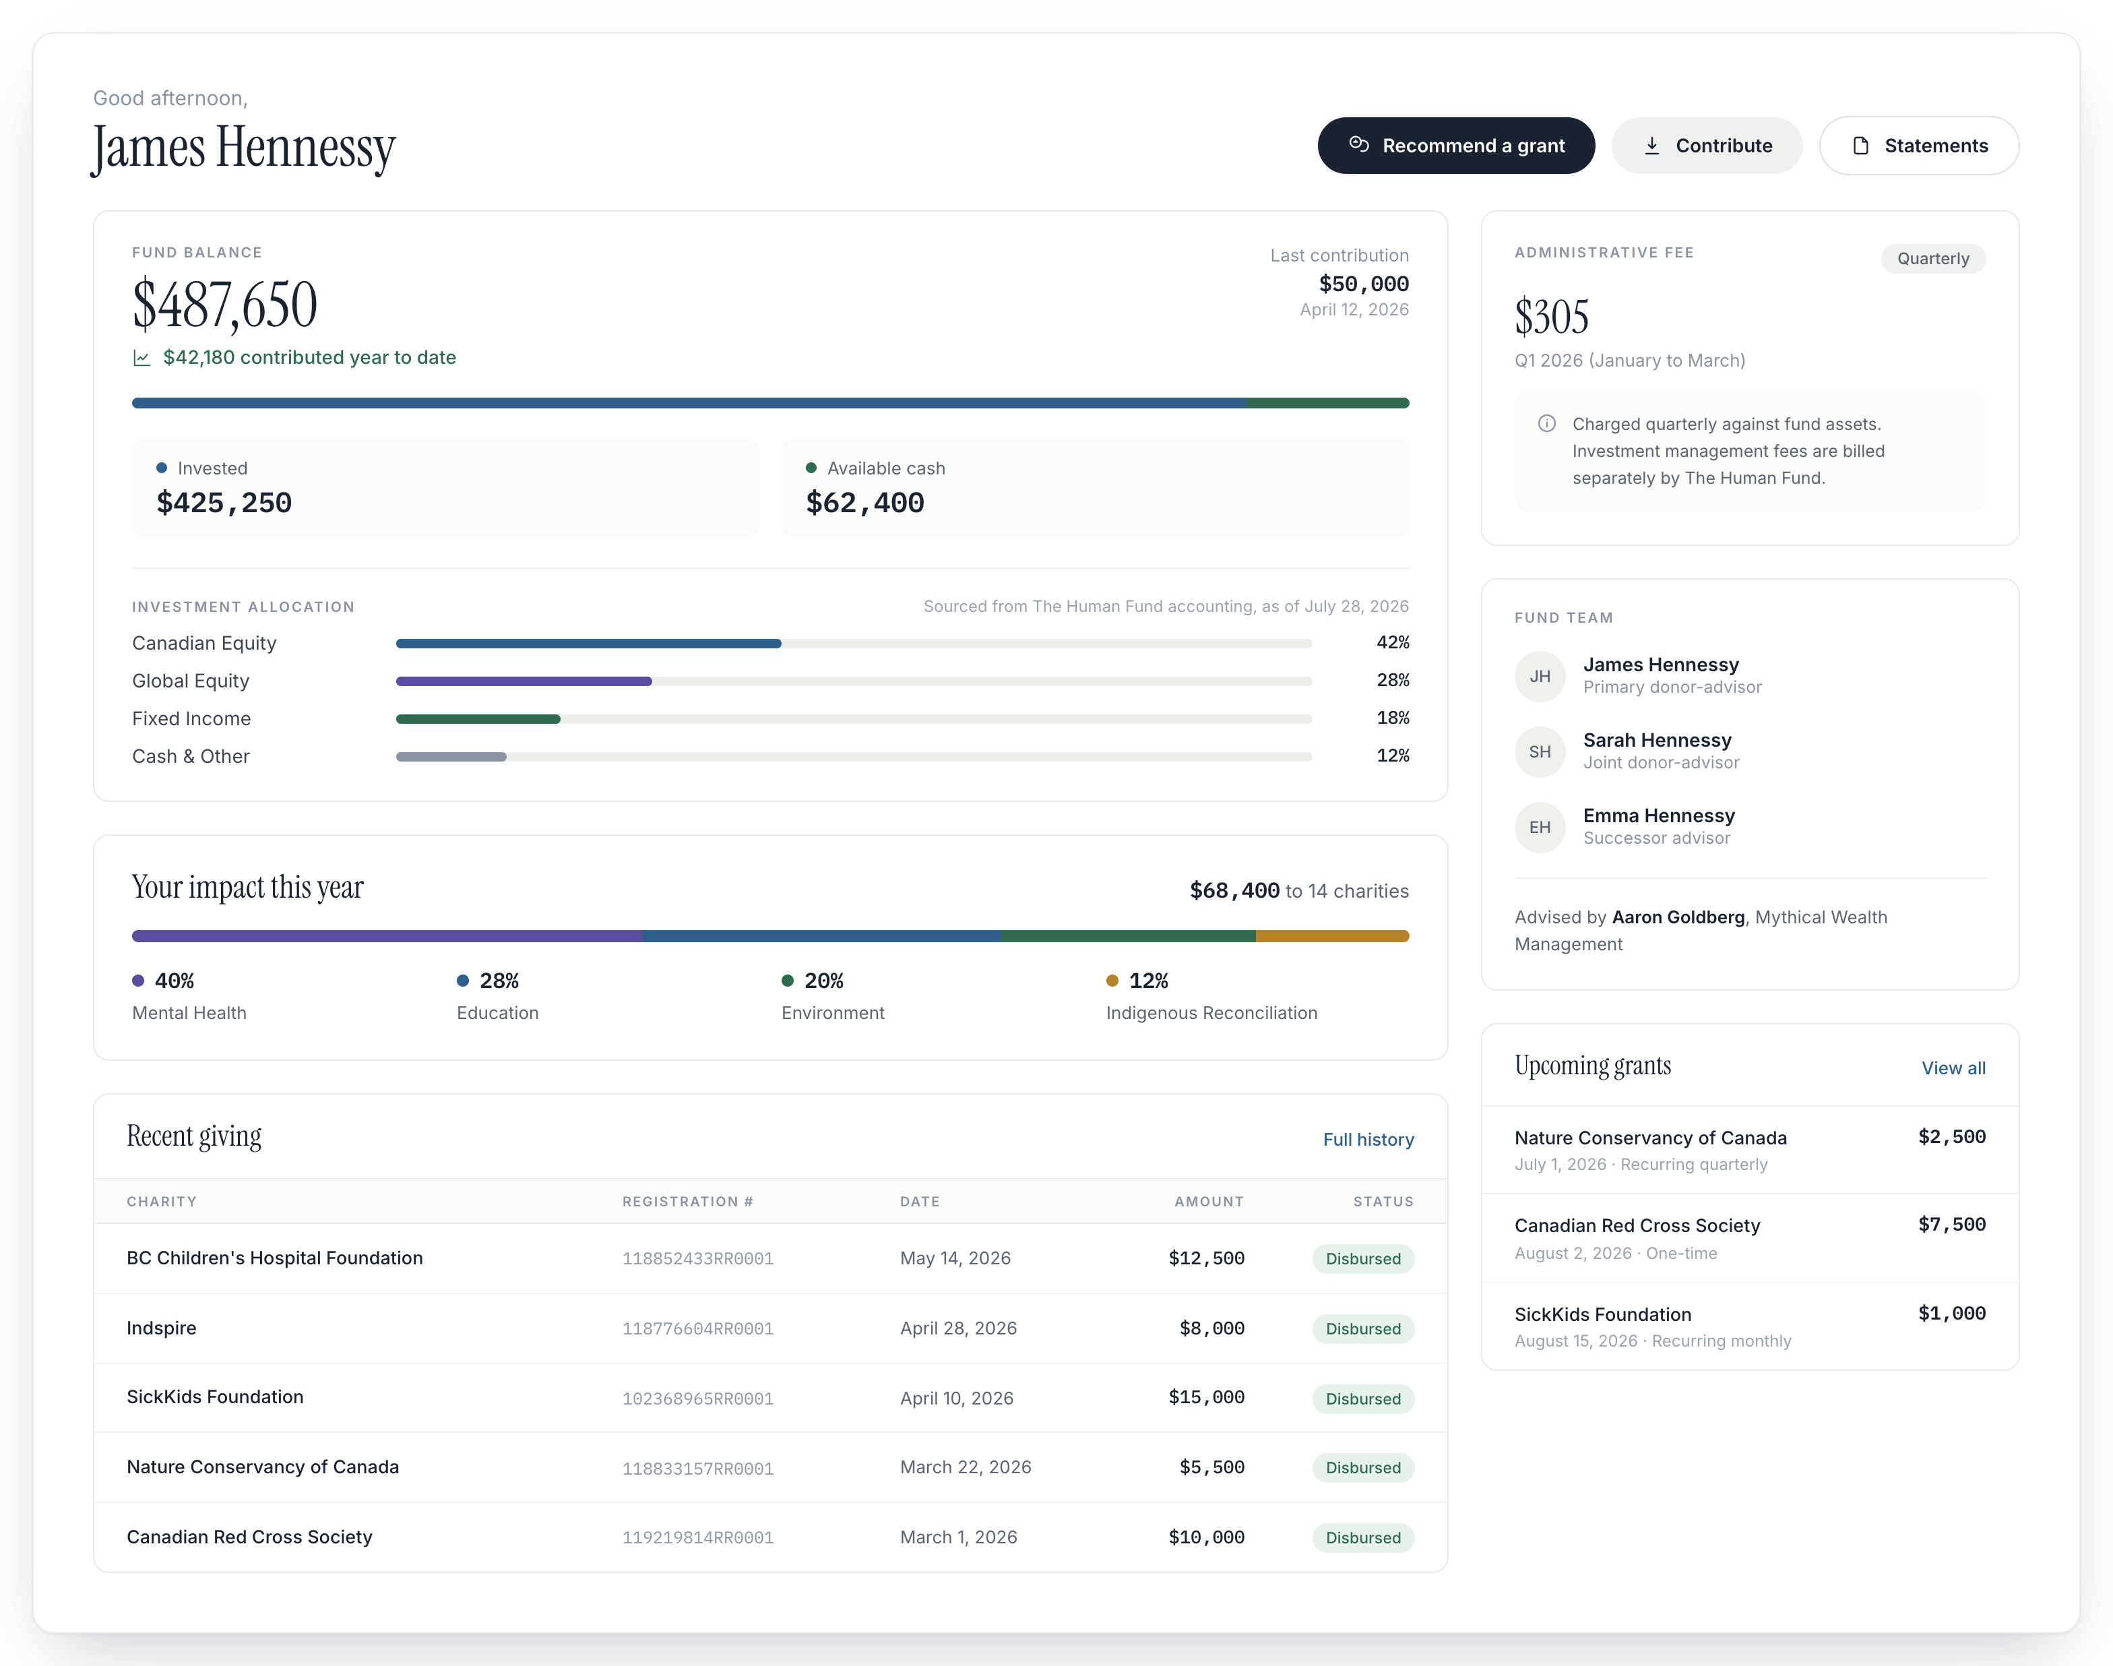This screenshot has height=1666, width=2113.
Task: Open the Contribute button
Action: pos(1707,146)
